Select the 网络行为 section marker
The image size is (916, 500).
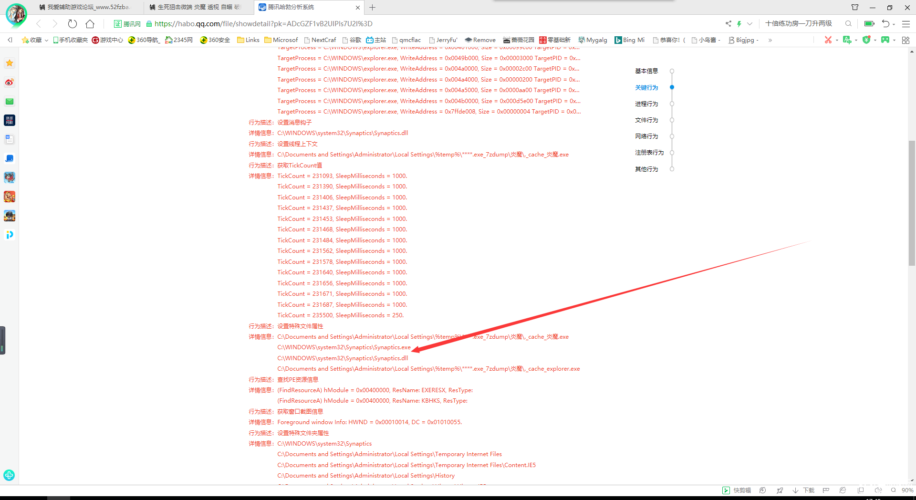point(672,136)
